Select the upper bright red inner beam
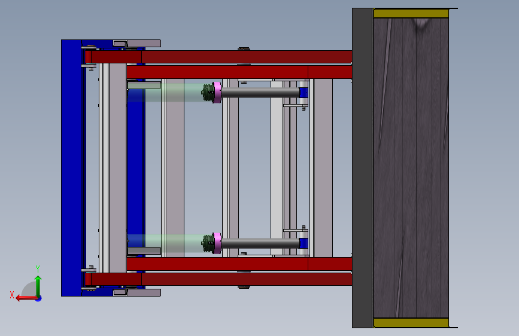Viewport: 519px width, 336px height. coord(239,72)
